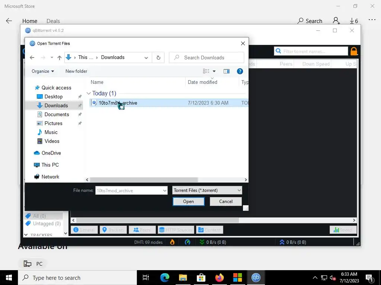Open dialog Help icon
Viewport: 381px width, 285px height.
pyautogui.click(x=240, y=71)
